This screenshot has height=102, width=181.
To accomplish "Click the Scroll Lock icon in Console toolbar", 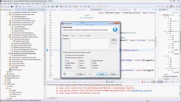I will click(154, 82).
